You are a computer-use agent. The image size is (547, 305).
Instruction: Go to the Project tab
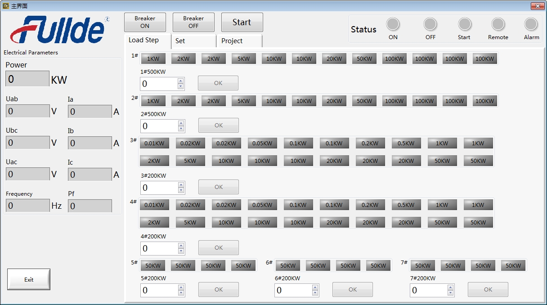239,41
